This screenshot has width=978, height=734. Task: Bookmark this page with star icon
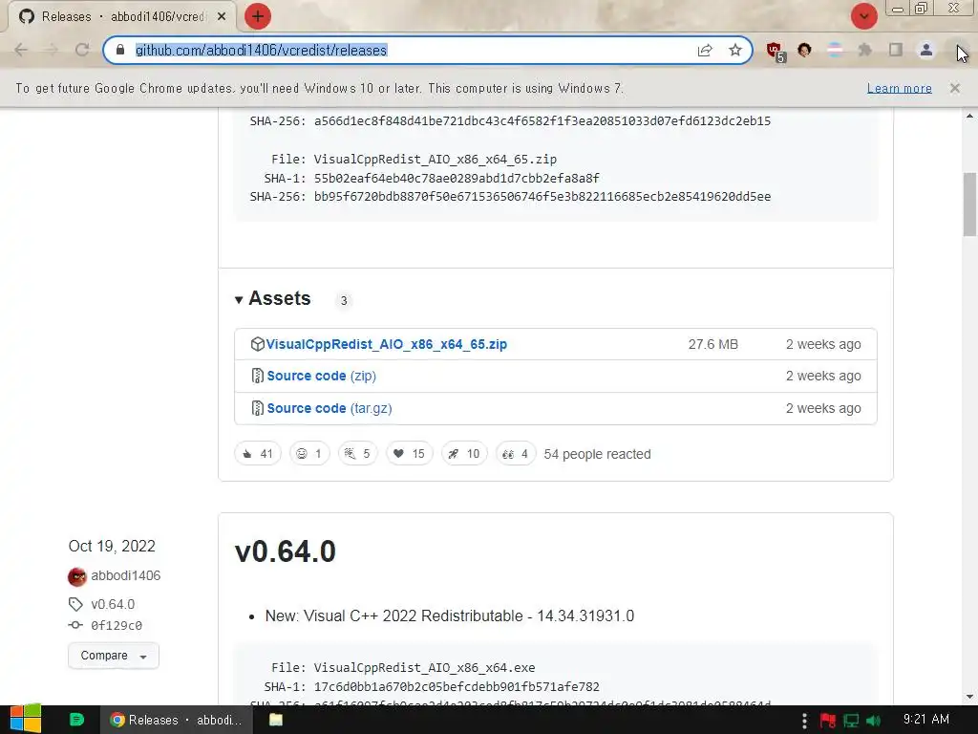735,50
